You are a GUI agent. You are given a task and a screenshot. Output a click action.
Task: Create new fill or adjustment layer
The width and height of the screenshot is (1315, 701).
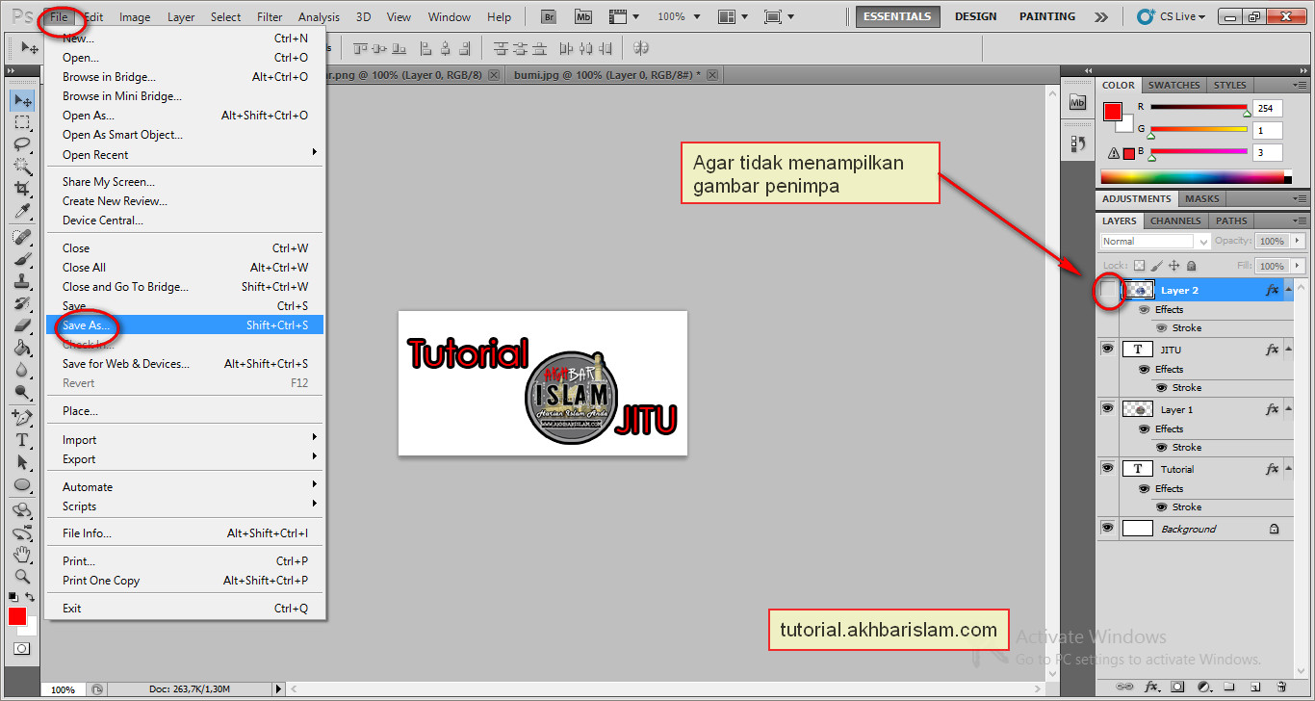tap(1203, 687)
